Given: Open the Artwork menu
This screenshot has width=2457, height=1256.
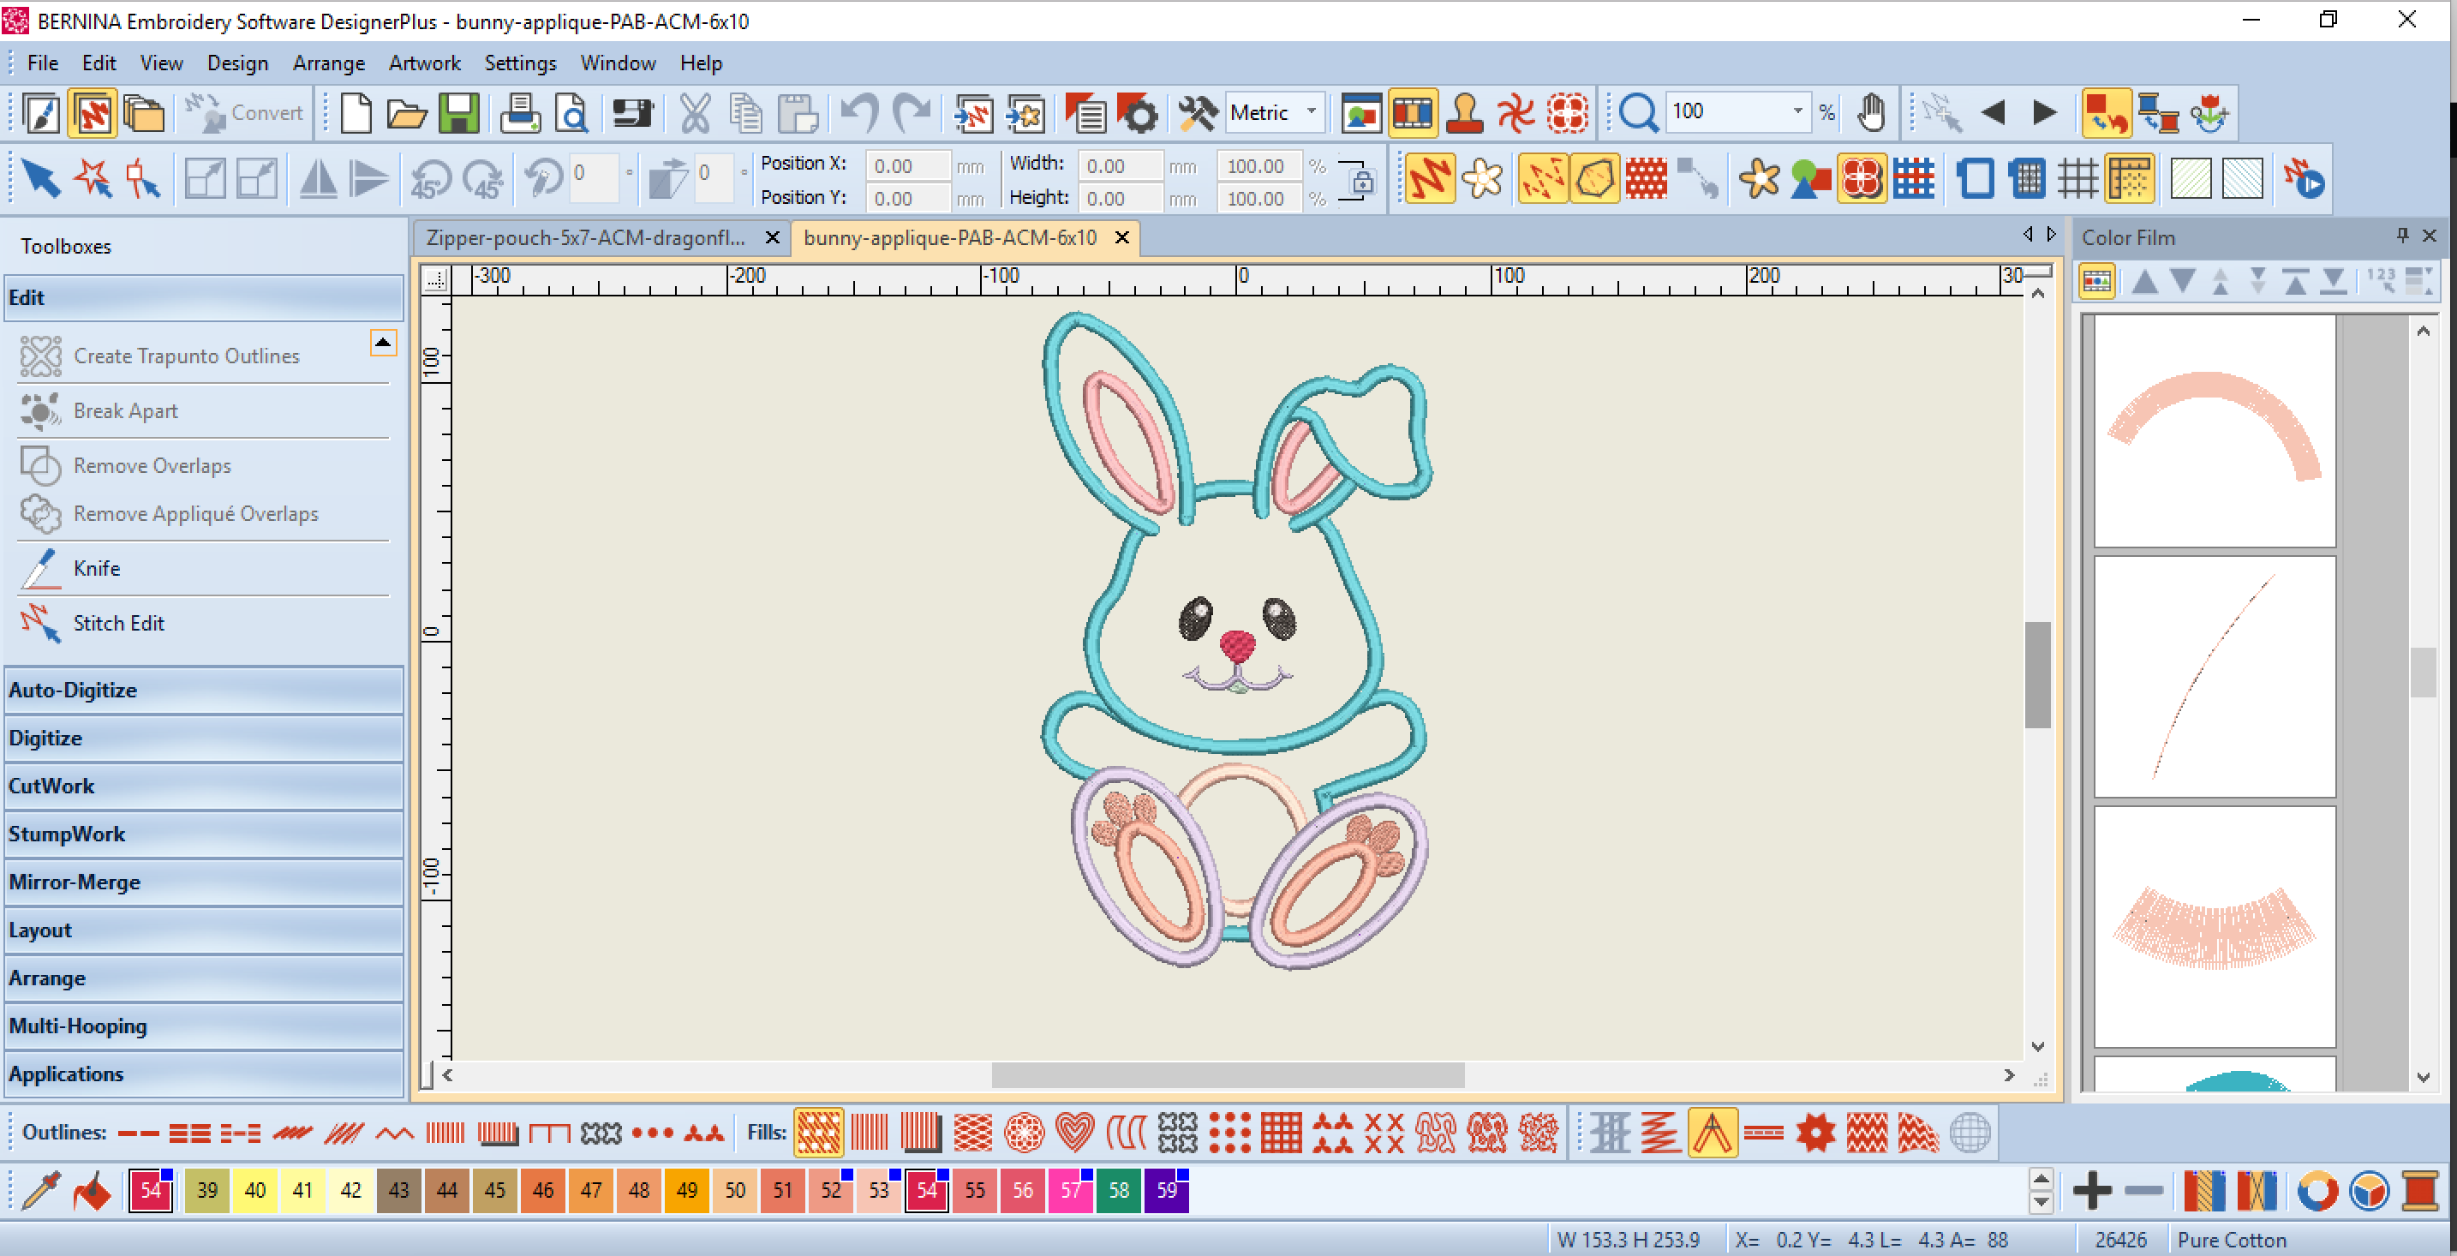Looking at the screenshot, I should tap(423, 63).
